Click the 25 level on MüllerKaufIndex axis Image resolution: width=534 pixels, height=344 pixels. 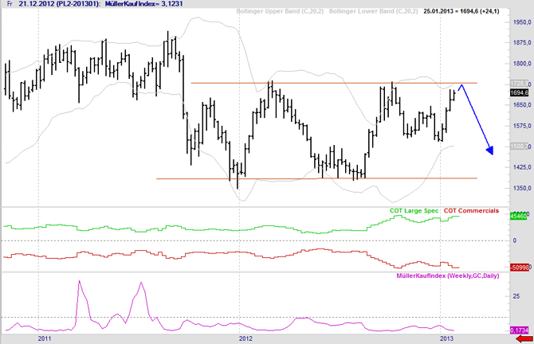[x=516, y=296]
